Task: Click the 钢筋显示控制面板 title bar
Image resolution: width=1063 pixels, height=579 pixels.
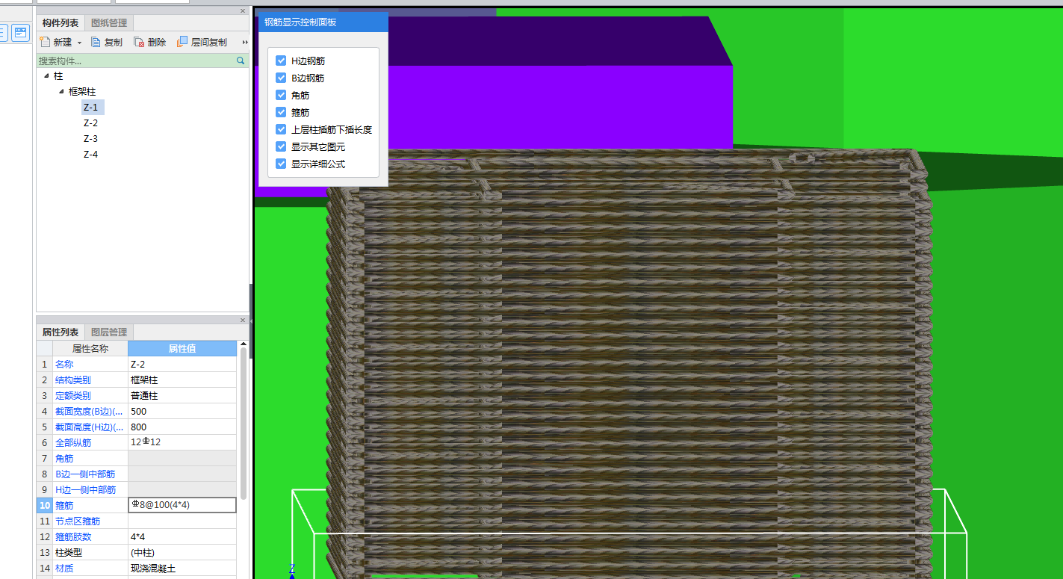Action: tap(323, 22)
